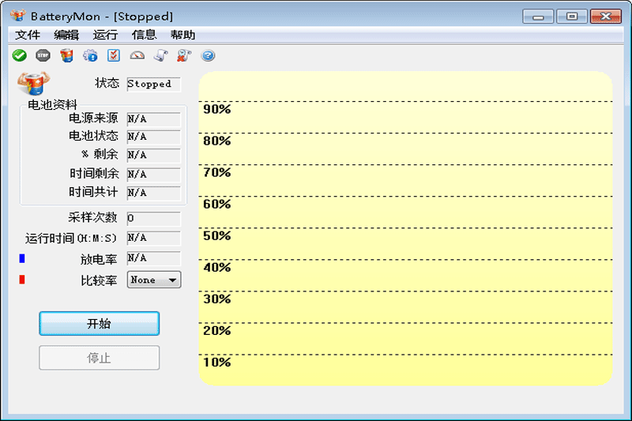Open help via the blue question mark icon

click(208, 55)
